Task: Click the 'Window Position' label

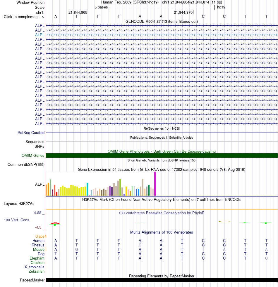Action: tap(30, 2)
